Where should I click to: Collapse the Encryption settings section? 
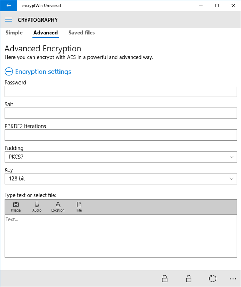click(x=8, y=71)
